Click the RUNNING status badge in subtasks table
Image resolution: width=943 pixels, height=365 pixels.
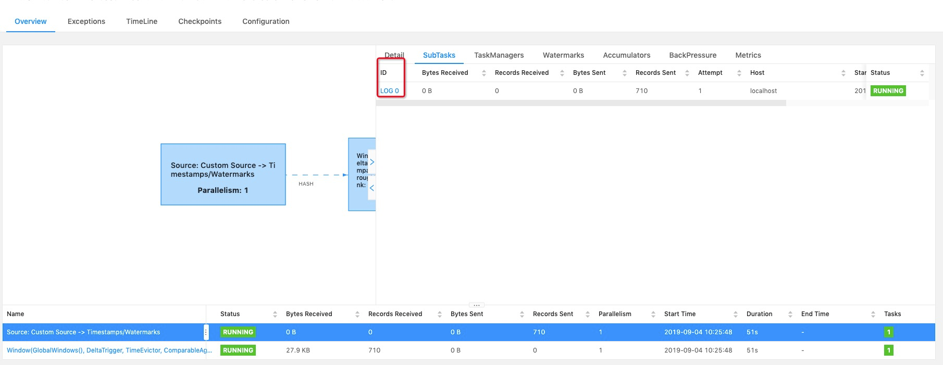(888, 91)
